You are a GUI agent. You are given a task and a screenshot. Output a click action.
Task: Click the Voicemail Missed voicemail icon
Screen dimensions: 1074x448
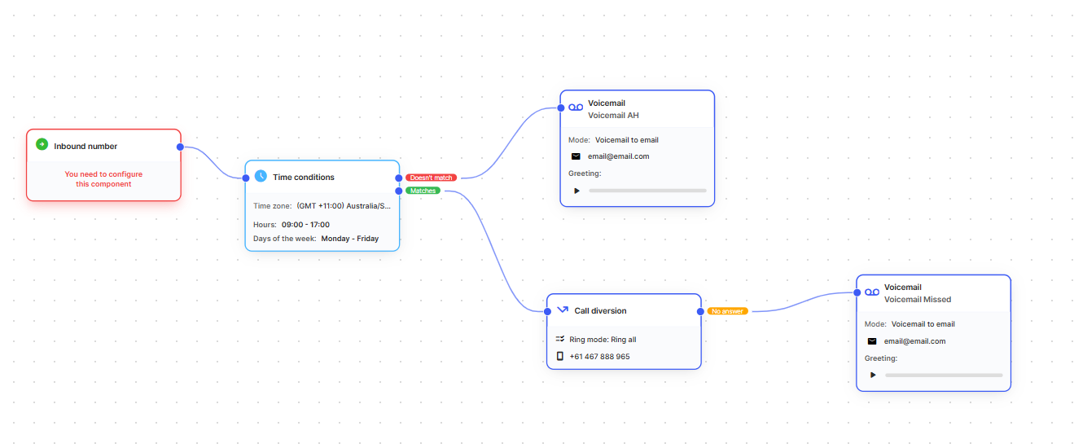click(x=872, y=292)
